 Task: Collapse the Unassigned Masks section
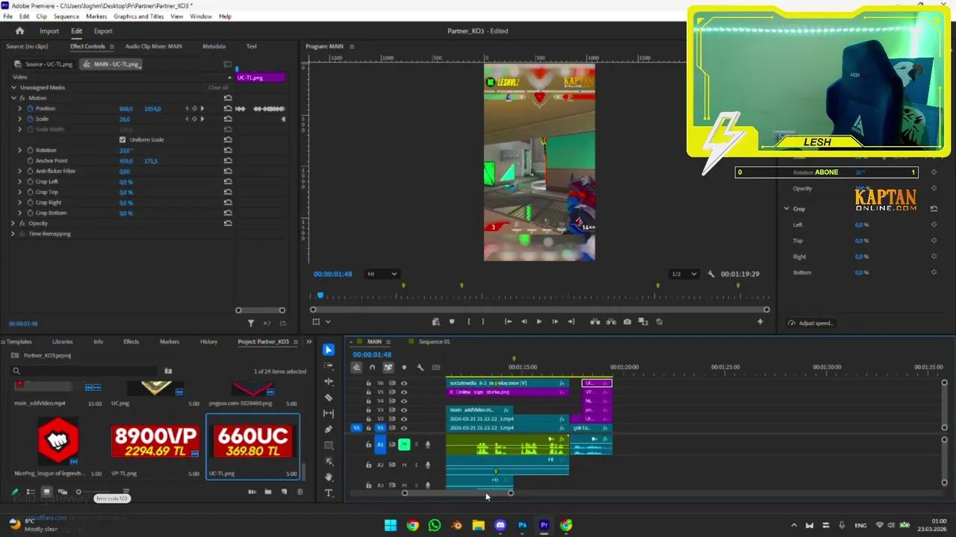(13, 87)
